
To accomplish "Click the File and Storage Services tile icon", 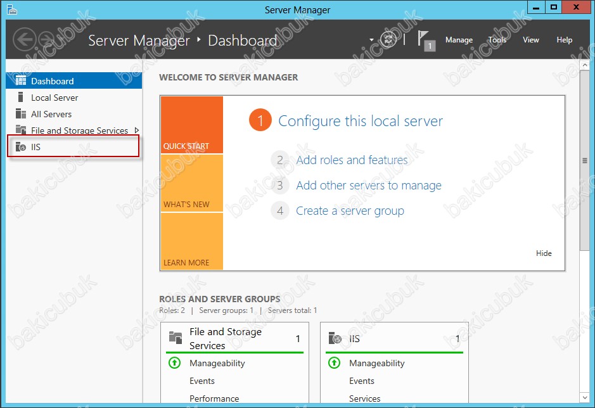I will click(176, 337).
